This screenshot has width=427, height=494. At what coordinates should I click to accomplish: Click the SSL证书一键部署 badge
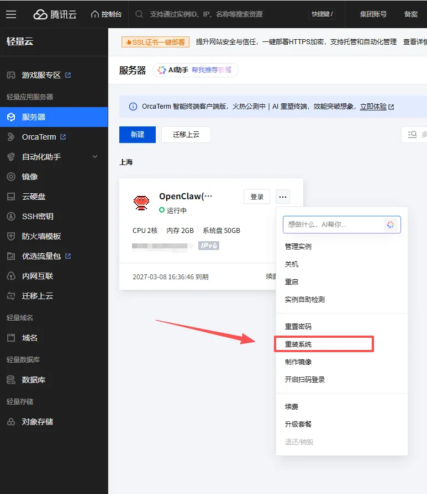155,42
